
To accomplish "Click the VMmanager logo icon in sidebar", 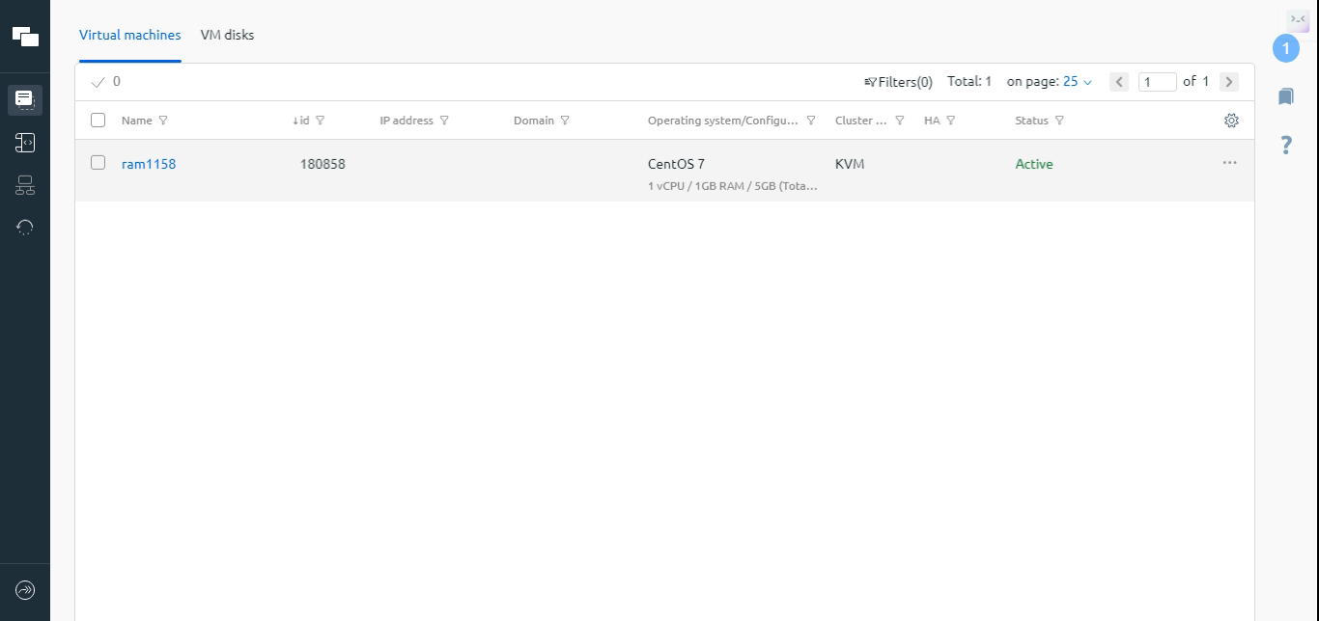I will coord(25,37).
